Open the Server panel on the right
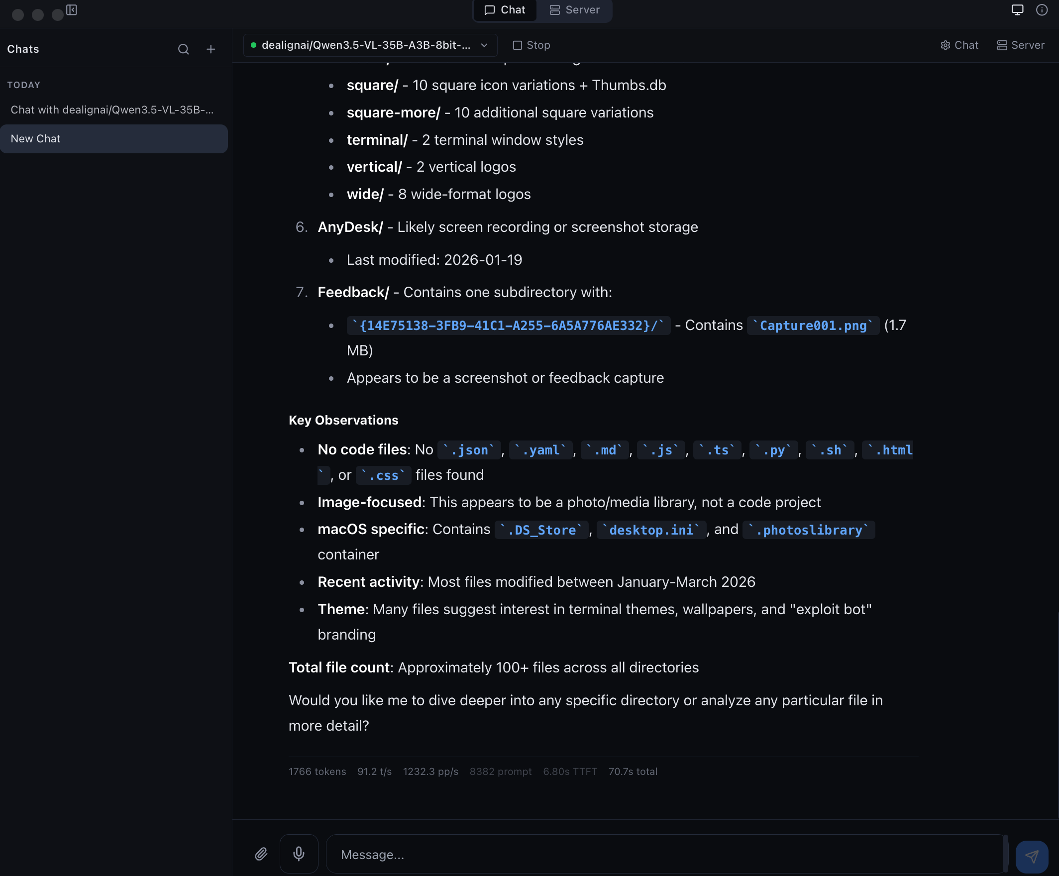 pos(1020,45)
